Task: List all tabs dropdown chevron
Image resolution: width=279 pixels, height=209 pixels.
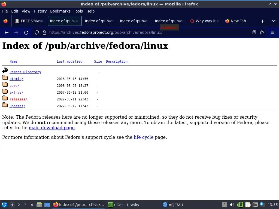Action: [274, 21]
